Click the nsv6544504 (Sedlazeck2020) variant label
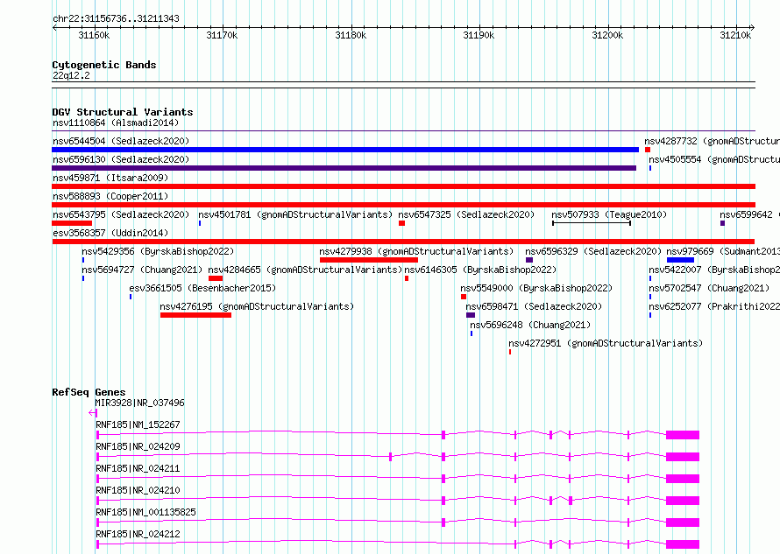This screenshot has height=554, width=780. pyautogui.click(x=121, y=141)
